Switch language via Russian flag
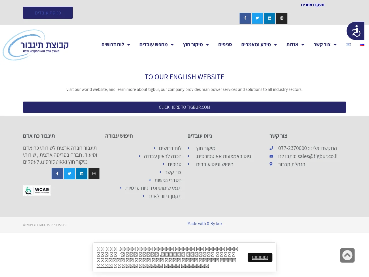Image resolution: width=369 pixels, height=277 pixels. pyautogui.click(x=362, y=44)
